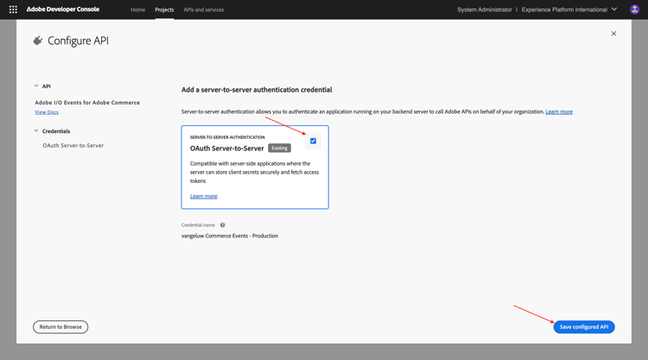Click the user profile avatar
Viewport: 648px width, 360px height.
(x=634, y=9)
